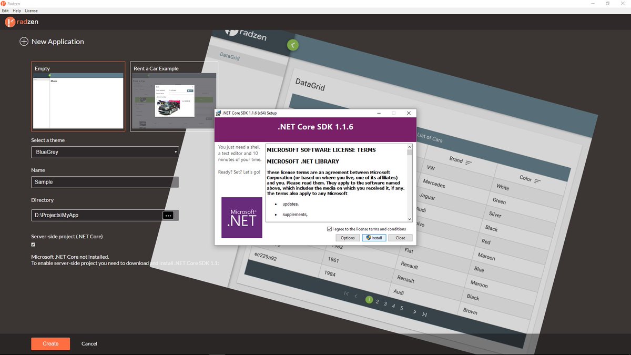Select page 5 in the preview pager
The width and height of the screenshot is (631, 355).
(402, 308)
